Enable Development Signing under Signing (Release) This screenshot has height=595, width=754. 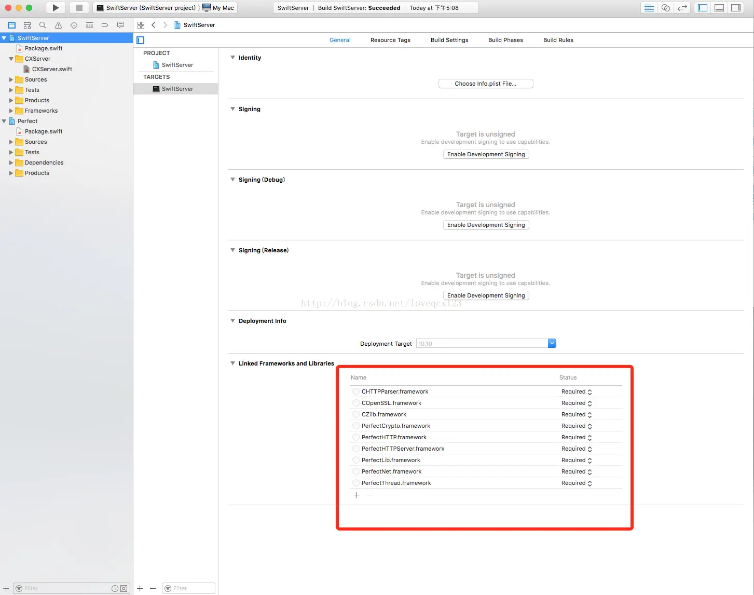[486, 295]
